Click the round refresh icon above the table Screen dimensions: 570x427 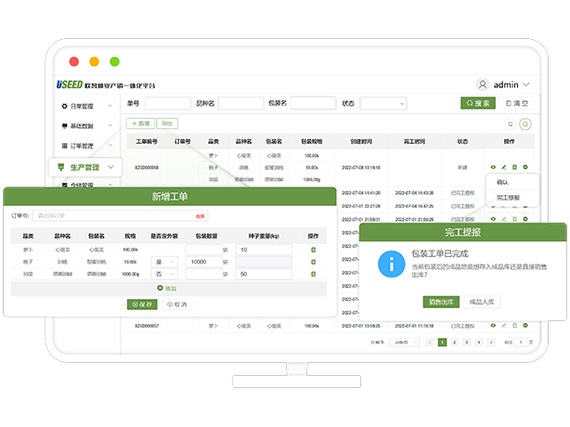click(509, 123)
